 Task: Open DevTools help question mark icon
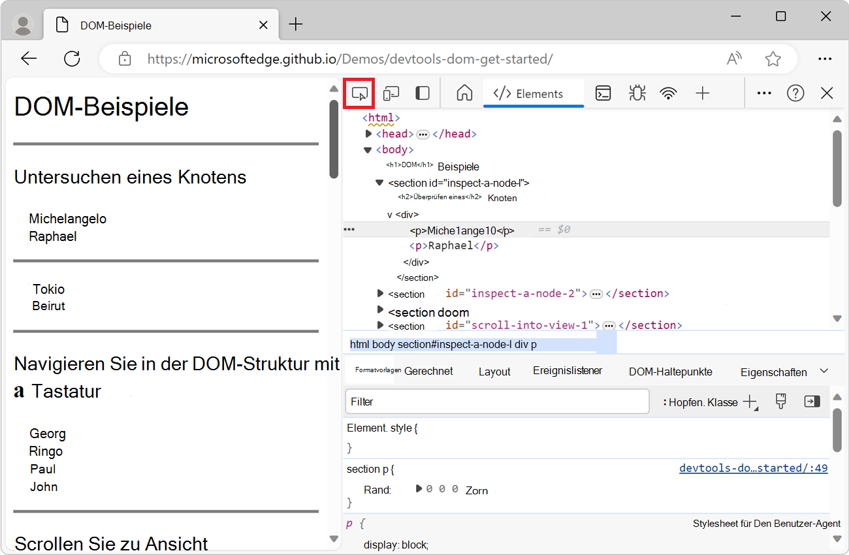(x=795, y=93)
